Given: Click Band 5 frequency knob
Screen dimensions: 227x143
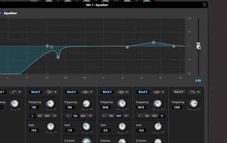Looking at the screenshot, I should point(158,104).
